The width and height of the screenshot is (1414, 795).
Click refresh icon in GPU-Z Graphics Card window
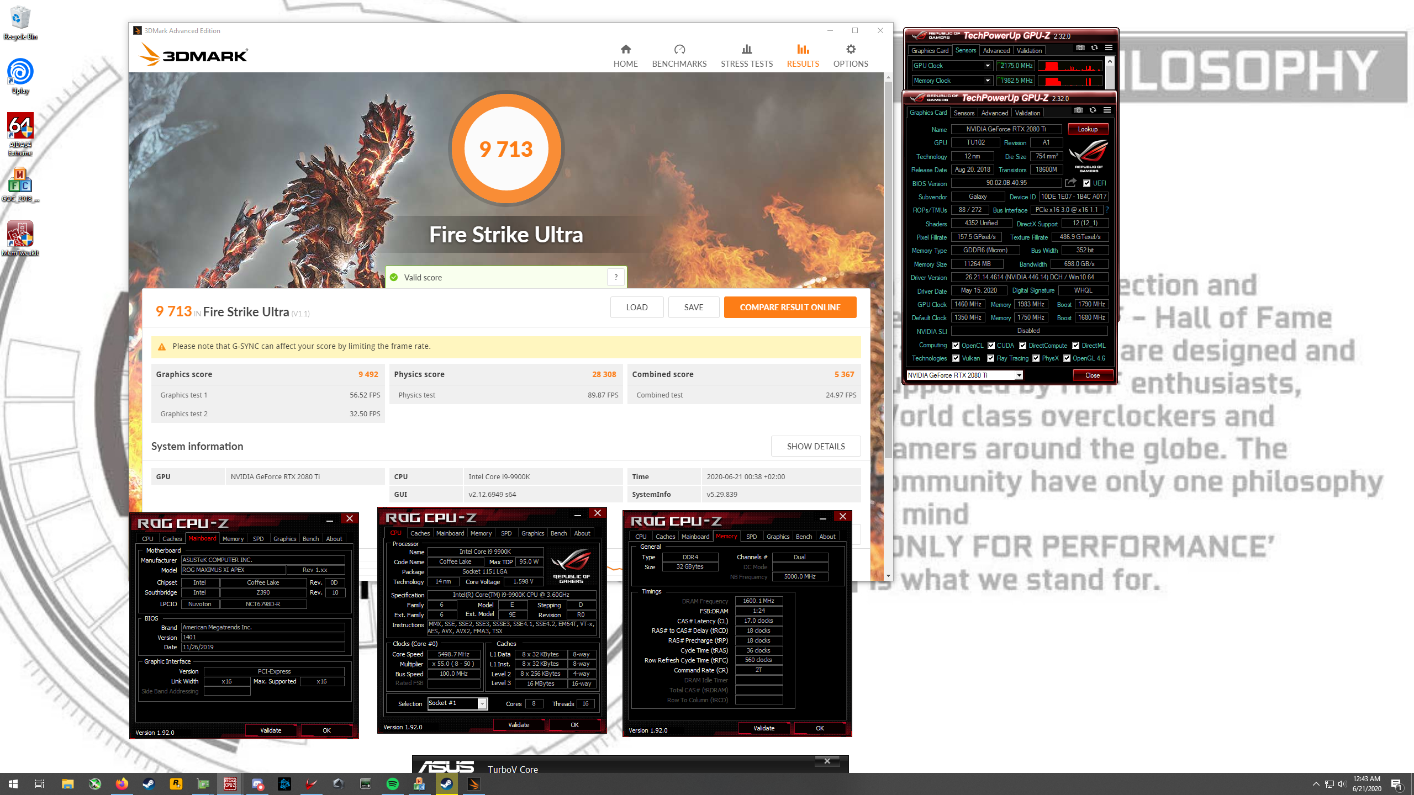pos(1093,110)
